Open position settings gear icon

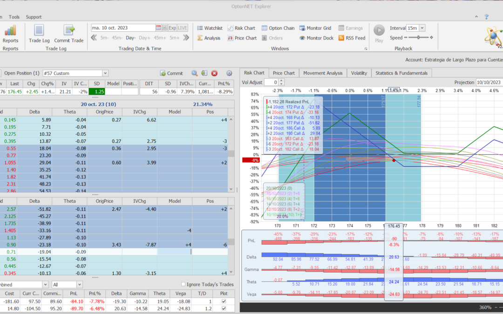pyautogui.click(x=229, y=73)
